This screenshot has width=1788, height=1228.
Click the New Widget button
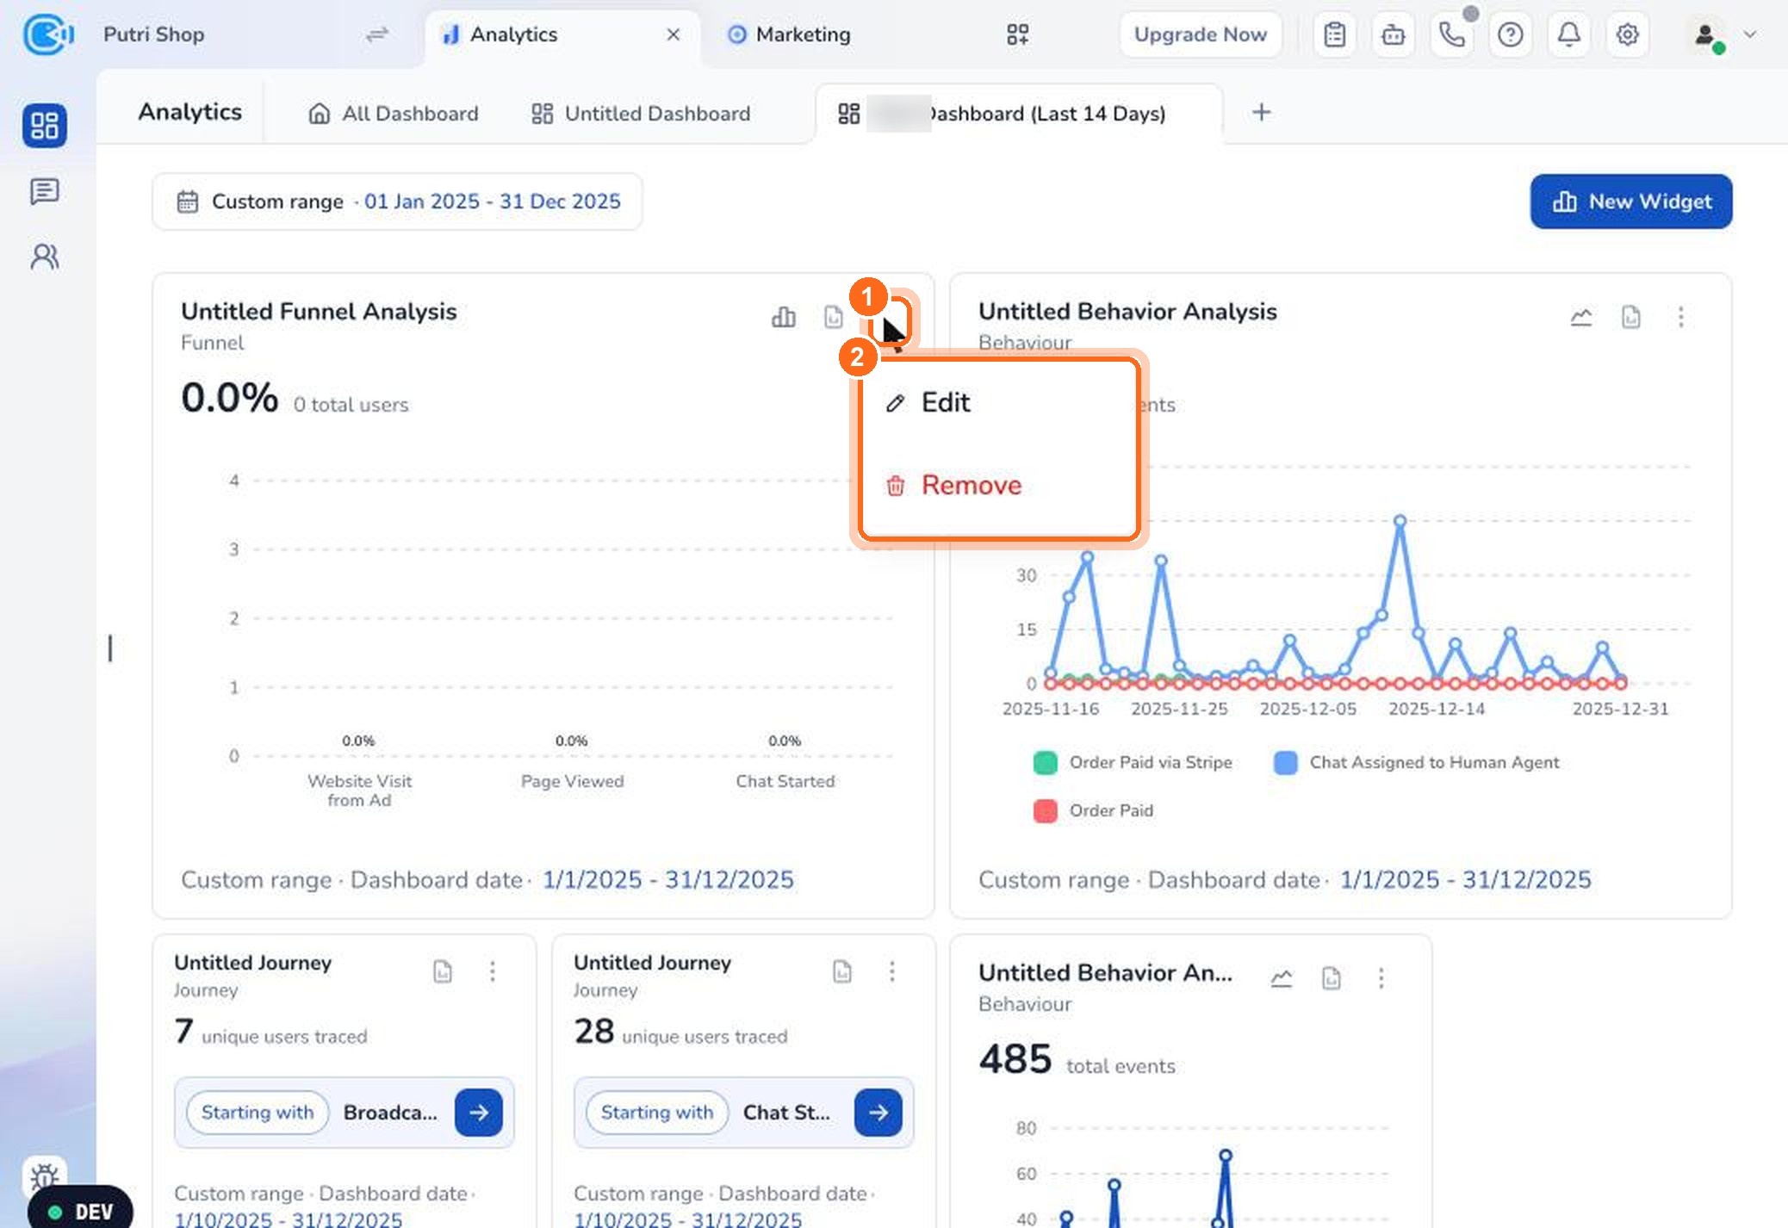(1631, 202)
